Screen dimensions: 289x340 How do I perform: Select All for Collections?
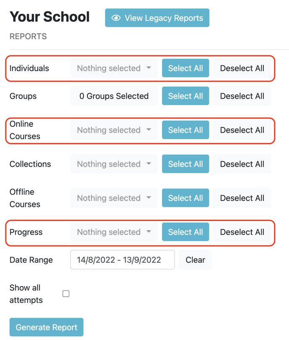(185, 164)
